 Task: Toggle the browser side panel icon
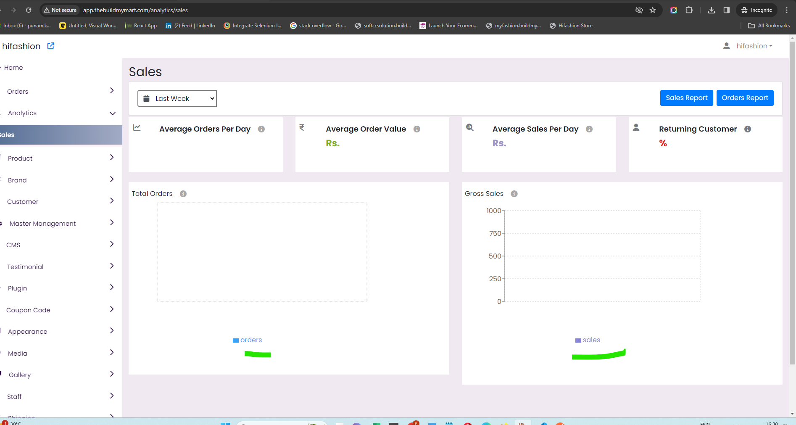(x=727, y=10)
